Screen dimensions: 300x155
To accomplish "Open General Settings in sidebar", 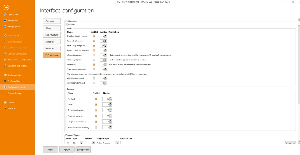I will point(15,93).
